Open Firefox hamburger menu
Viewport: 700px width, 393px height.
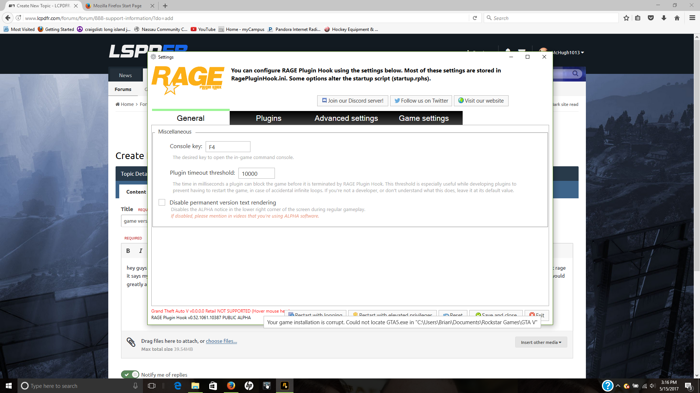pyautogui.click(x=692, y=18)
